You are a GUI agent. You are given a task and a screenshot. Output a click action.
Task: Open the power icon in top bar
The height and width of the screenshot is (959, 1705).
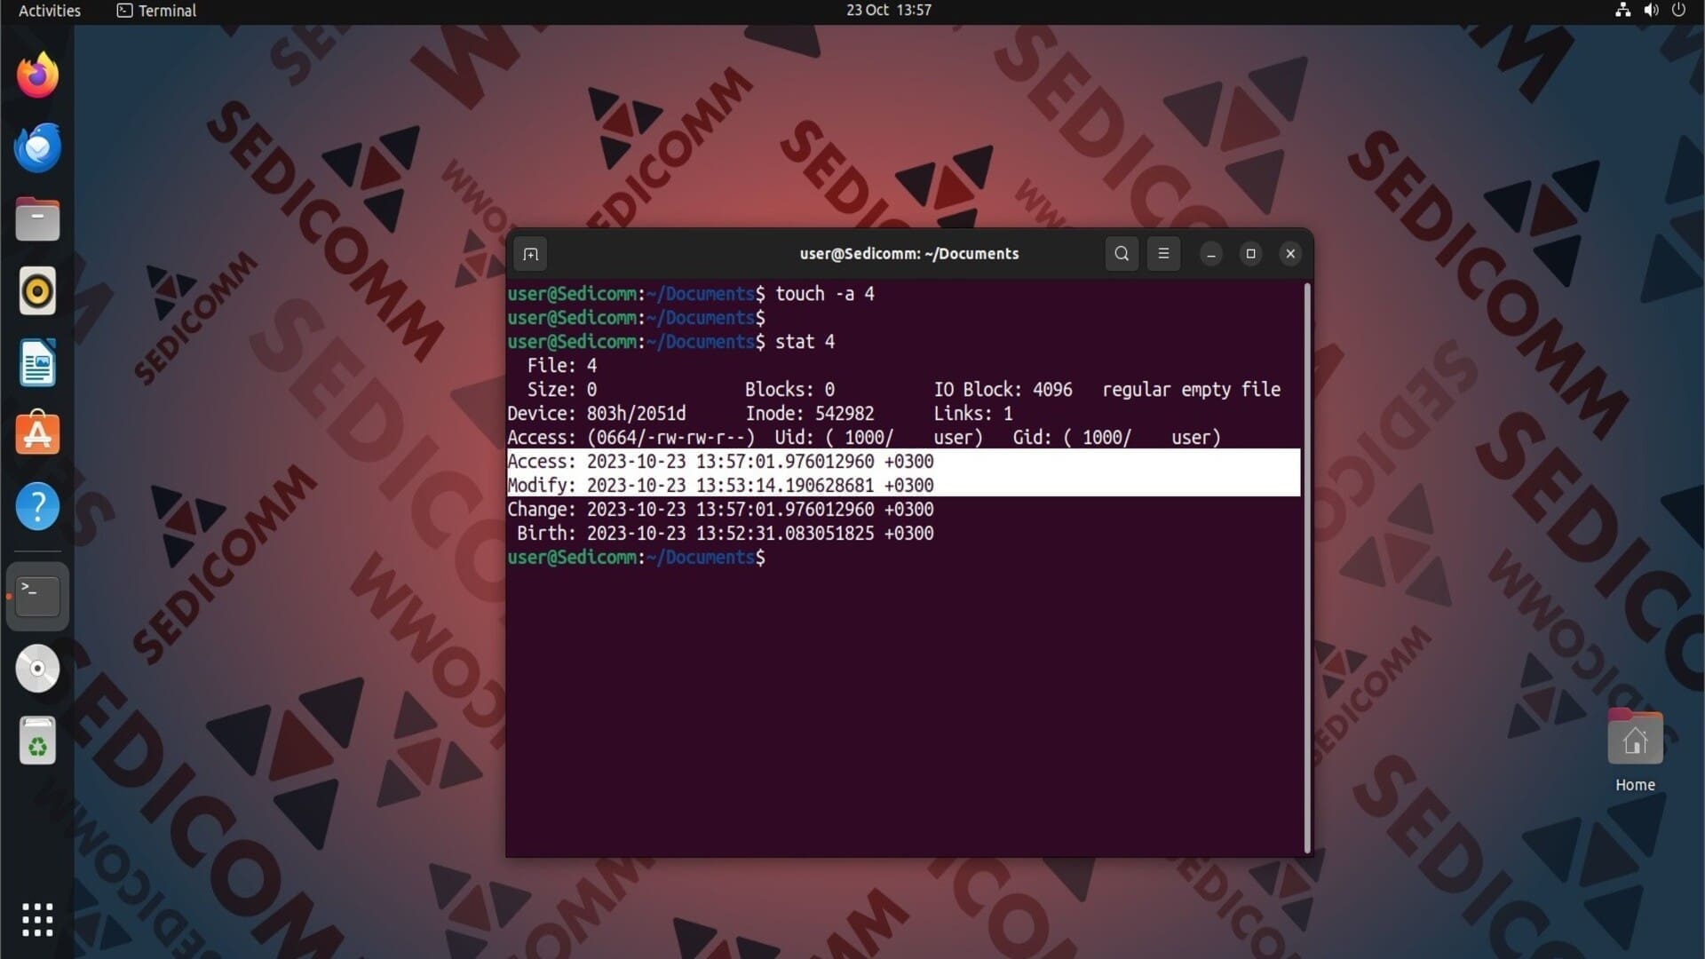(x=1678, y=11)
